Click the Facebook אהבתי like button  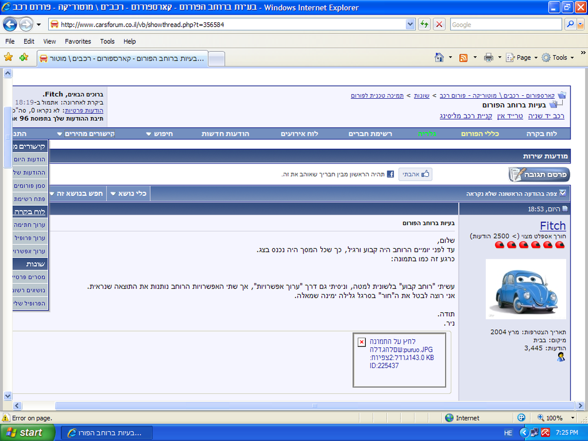[x=416, y=174]
